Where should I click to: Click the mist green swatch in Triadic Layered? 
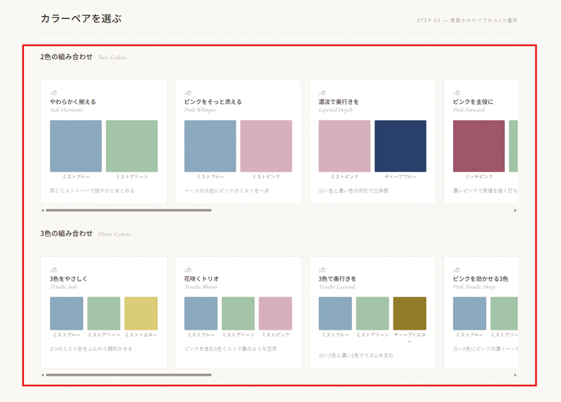[372, 313]
